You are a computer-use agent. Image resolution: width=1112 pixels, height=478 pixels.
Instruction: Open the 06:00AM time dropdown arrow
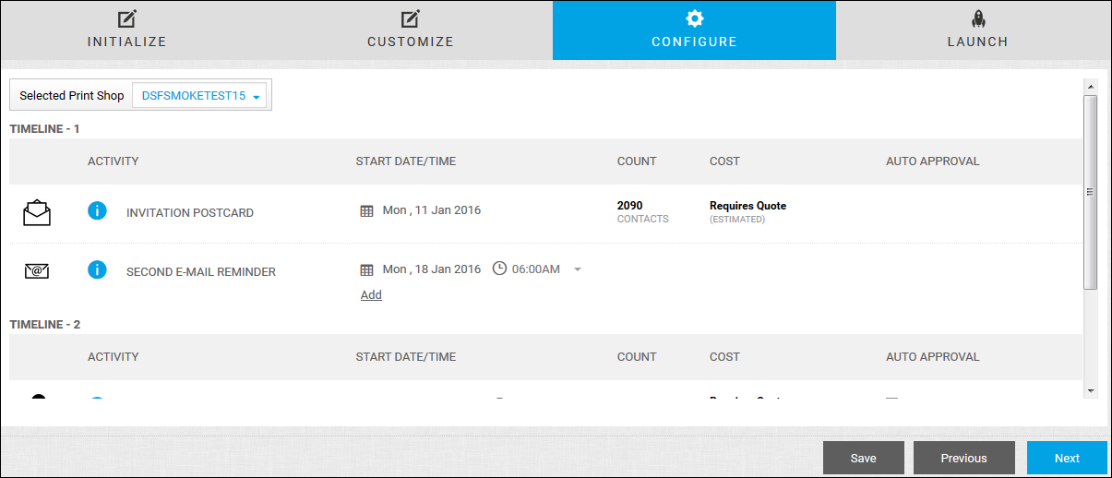click(x=578, y=270)
